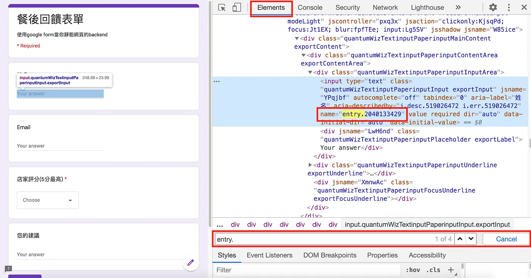Click the ellipsis beside selected input node
This screenshot has width=531, height=278.
point(217,81)
